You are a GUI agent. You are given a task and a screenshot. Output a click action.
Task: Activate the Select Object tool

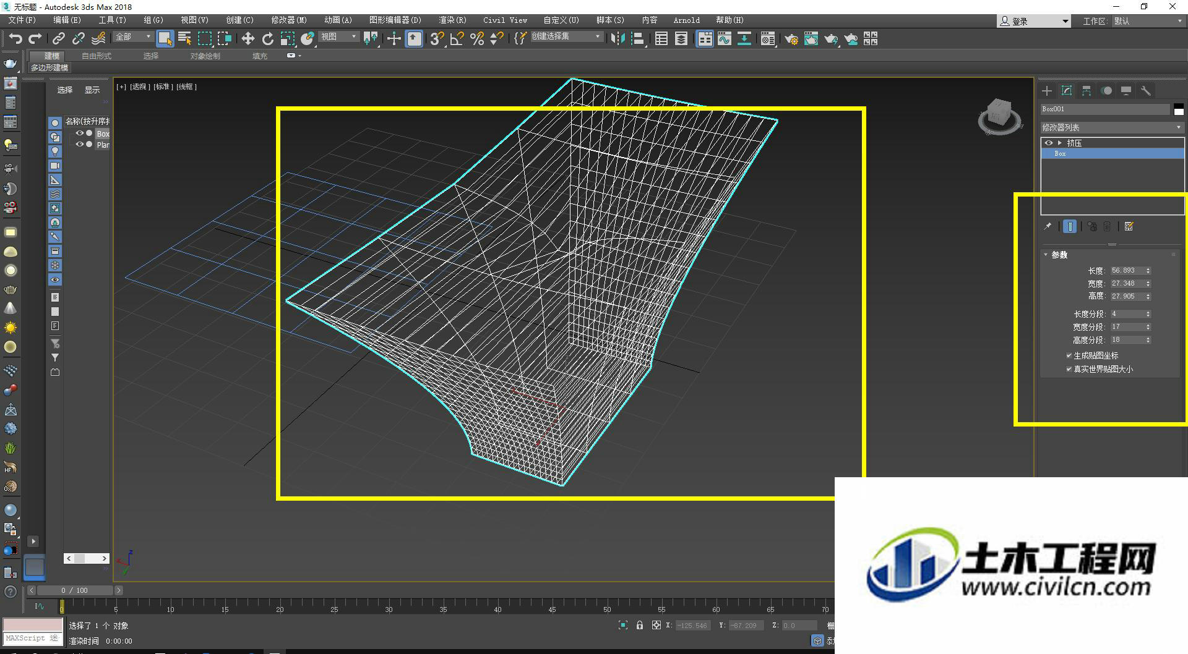click(x=165, y=39)
